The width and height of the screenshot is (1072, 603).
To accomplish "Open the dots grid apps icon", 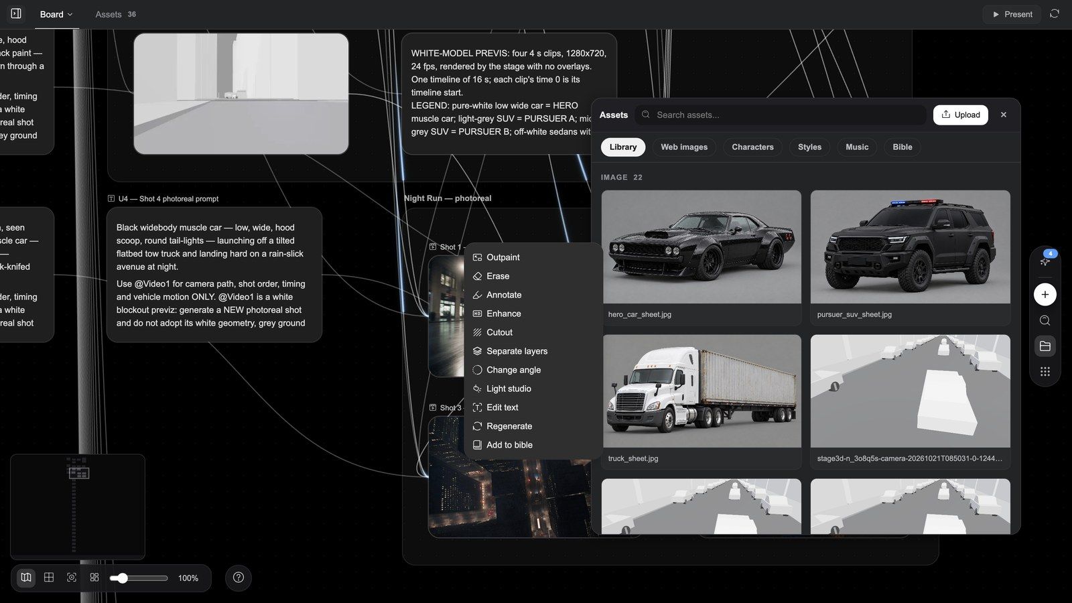I will [1045, 372].
